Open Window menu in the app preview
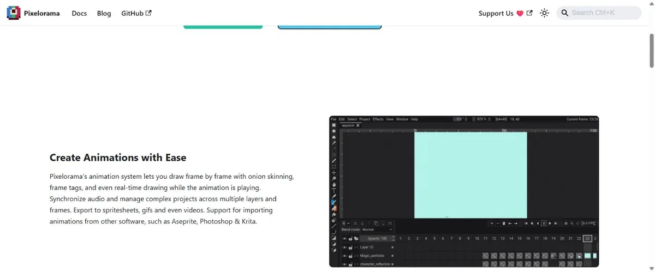The height and width of the screenshot is (272, 655). pos(402,119)
